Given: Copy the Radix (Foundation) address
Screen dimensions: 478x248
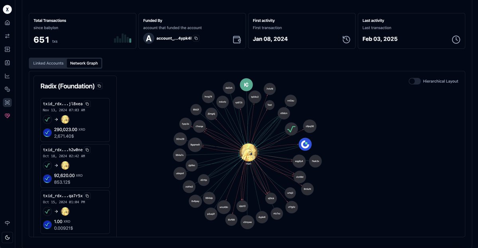Looking at the screenshot, I should click(x=99, y=86).
